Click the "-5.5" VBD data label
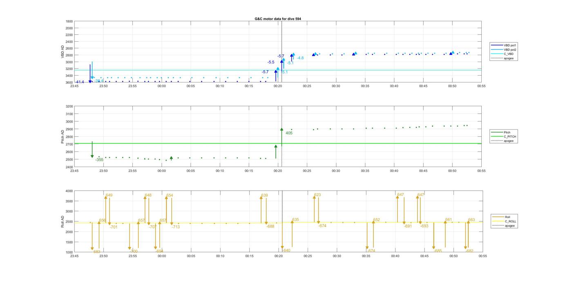This screenshot has height=283, width=572. 271,62
